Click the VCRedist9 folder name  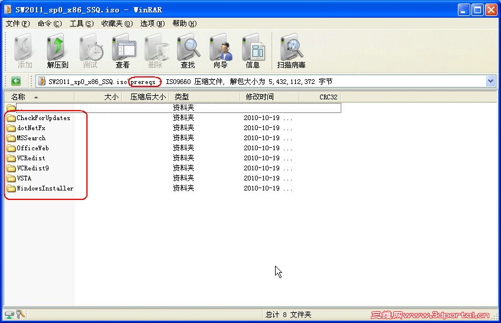pyautogui.click(x=33, y=169)
